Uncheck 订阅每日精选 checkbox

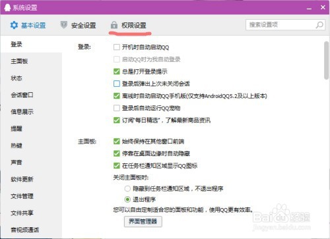point(117,120)
